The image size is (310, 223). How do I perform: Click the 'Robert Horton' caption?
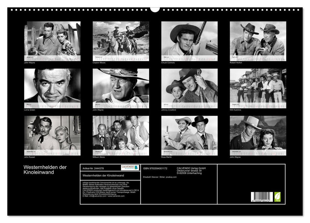[x=236, y=62]
